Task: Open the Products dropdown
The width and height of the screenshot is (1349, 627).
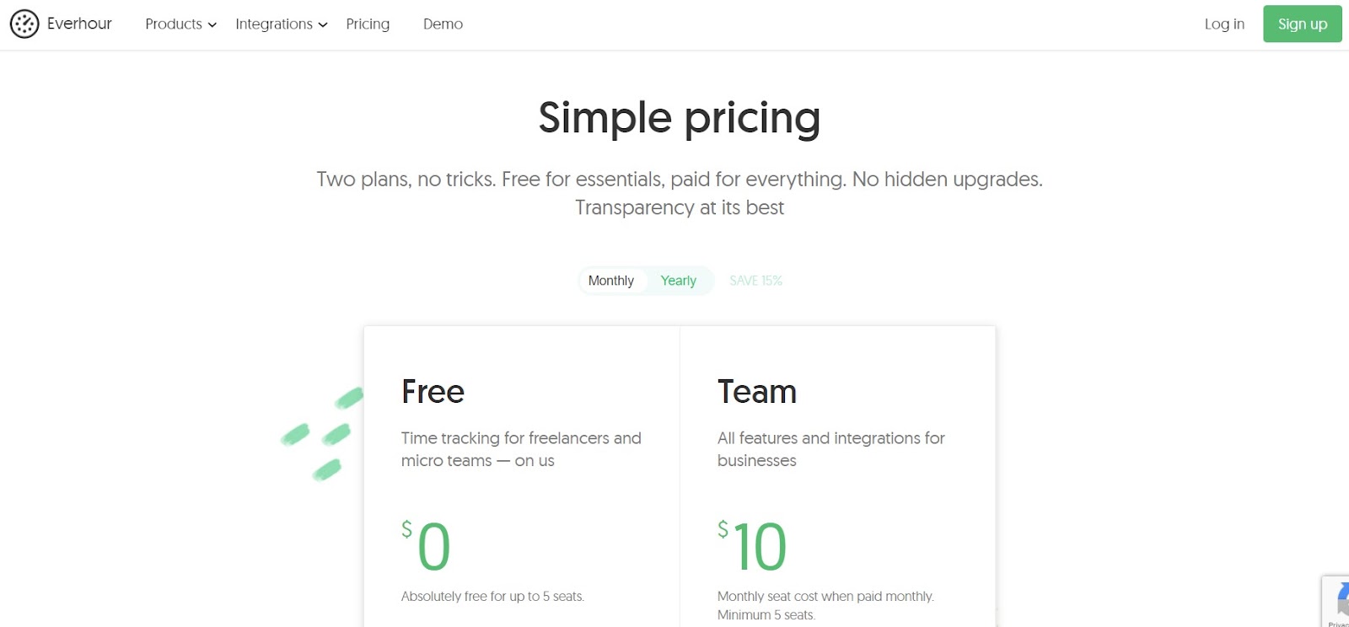Action: tap(174, 24)
